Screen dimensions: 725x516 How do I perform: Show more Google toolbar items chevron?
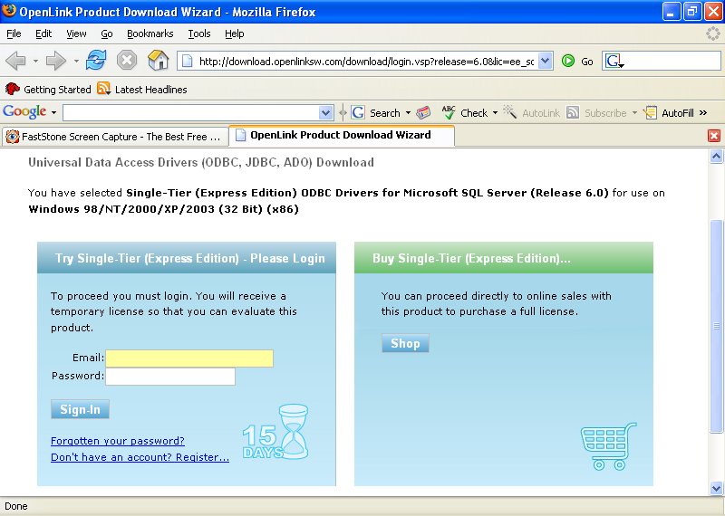pos(703,113)
